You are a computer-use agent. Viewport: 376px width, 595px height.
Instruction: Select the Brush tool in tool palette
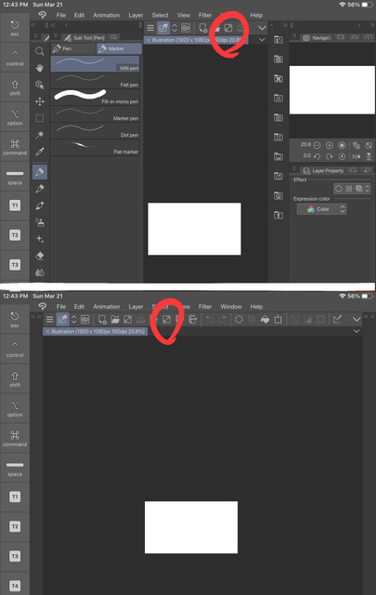39,205
